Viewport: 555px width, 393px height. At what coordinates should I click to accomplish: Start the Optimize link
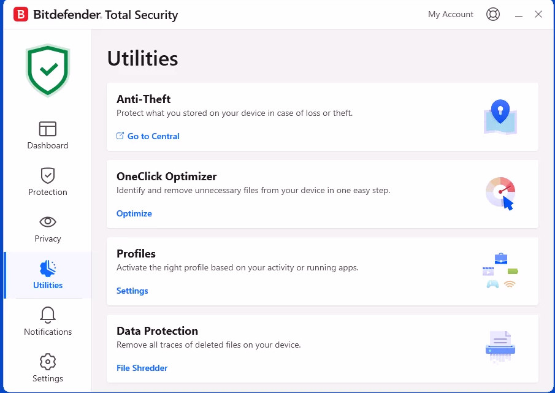point(134,213)
